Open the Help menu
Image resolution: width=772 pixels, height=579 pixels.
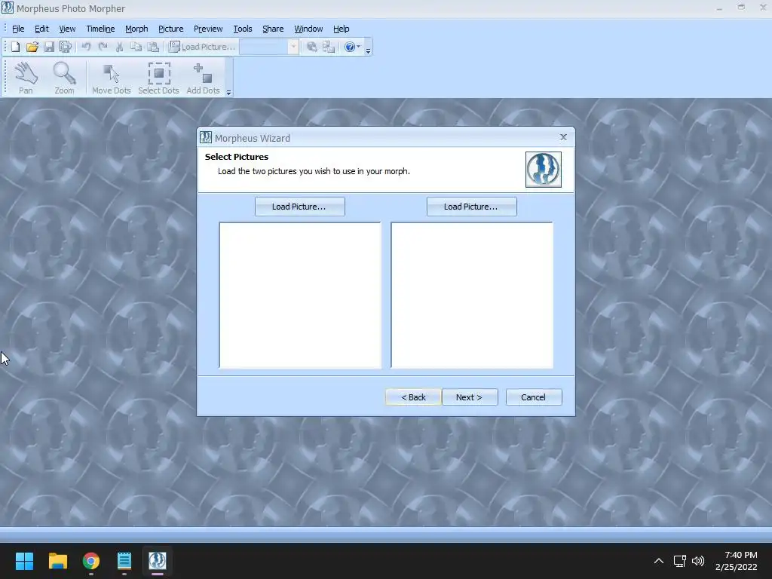(x=342, y=29)
